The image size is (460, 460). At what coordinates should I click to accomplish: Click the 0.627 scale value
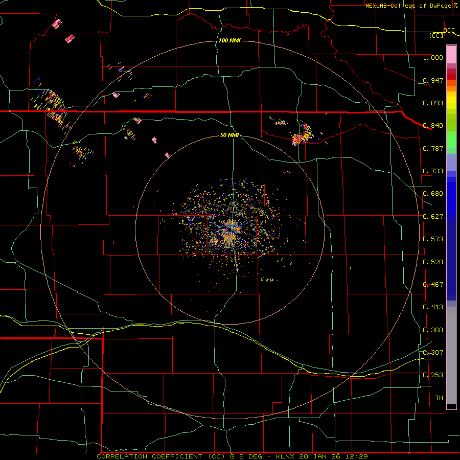click(433, 217)
